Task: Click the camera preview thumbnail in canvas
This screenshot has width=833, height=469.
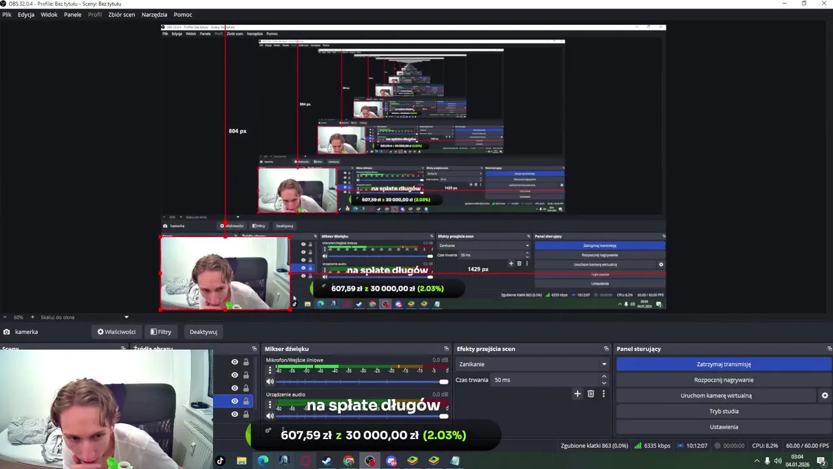Action: click(x=225, y=273)
